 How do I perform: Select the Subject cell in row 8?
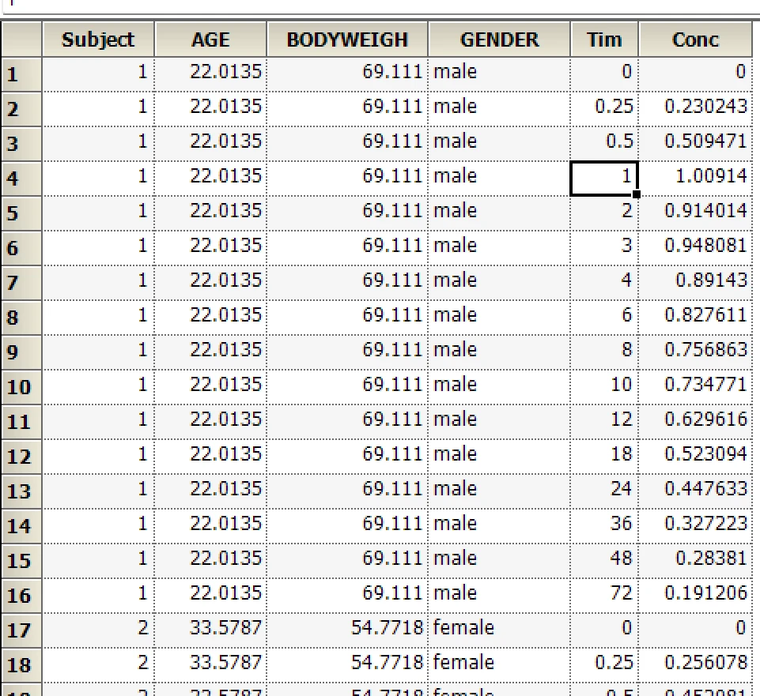[98, 315]
